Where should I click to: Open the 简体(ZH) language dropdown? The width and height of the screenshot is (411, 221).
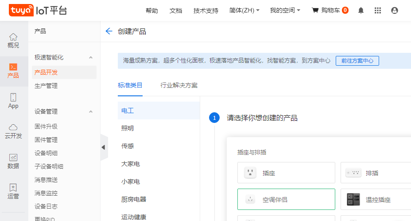point(244,10)
